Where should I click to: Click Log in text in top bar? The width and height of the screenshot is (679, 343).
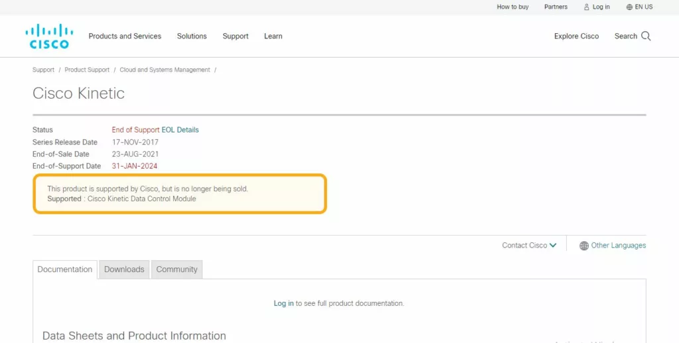pyautogui.click(x=601, y=7)
